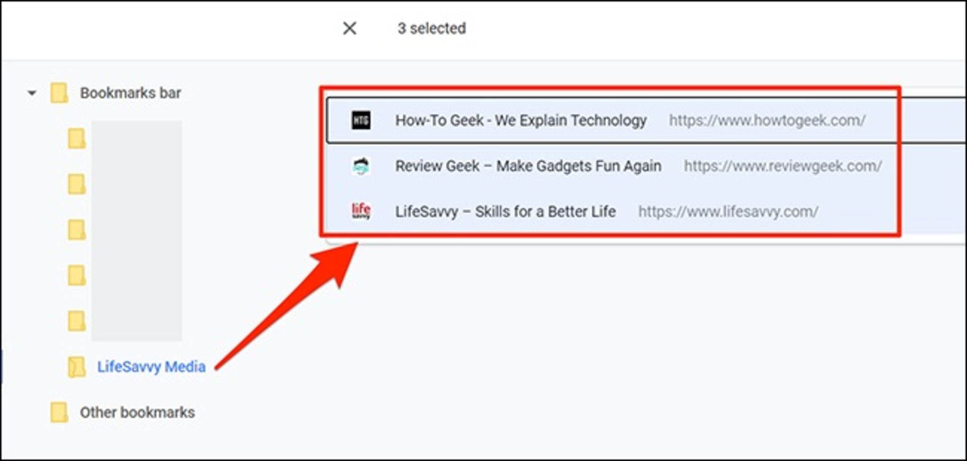This screenshot has width=967, height=461.
Task: Select the LifeSavvy Skills for a Better Life title
Action: (505, 211)
